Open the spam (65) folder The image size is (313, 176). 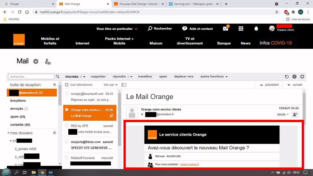click(x=18, y=116)
